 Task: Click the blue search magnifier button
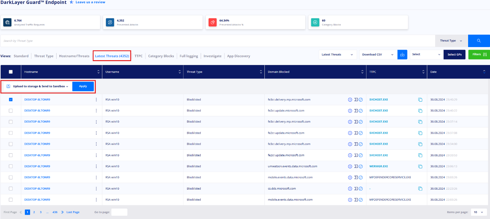click(479, 41)
